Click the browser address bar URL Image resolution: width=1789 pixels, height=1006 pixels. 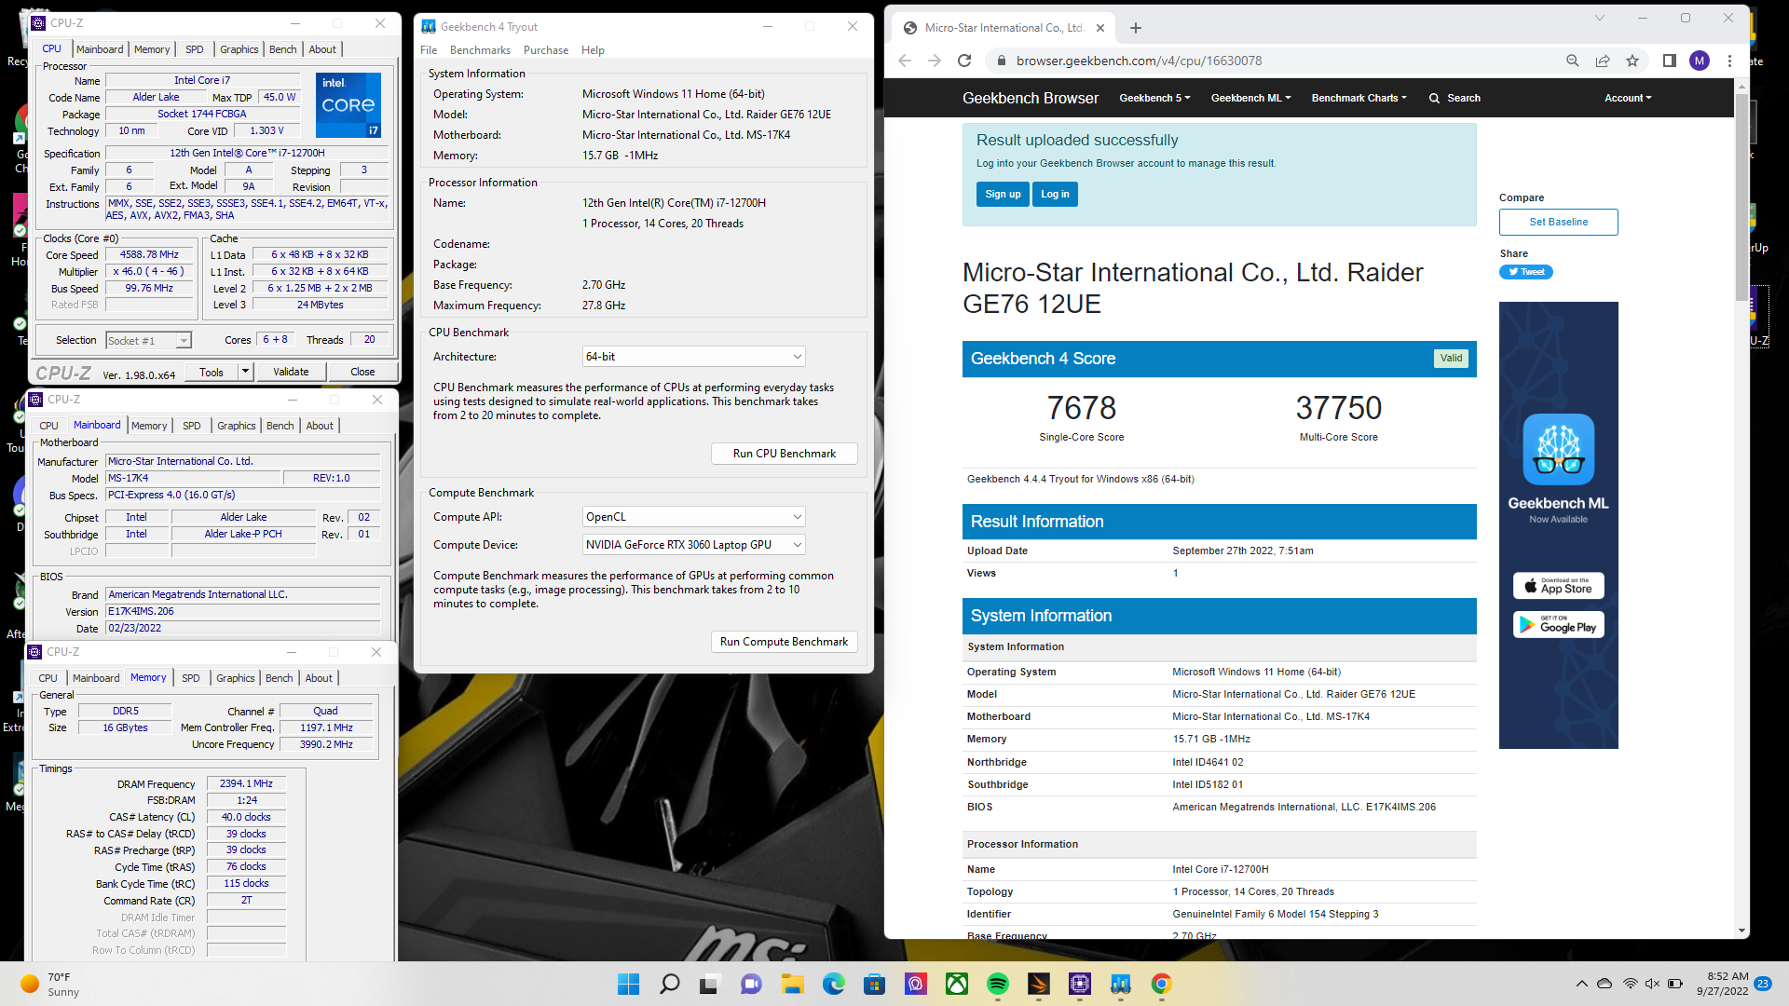(x=1139, y=61)
